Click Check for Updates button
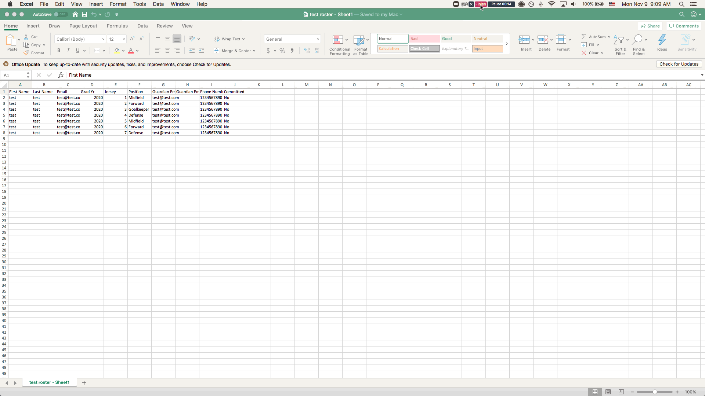This screenshot has height=396, width=705. (679, 64)
